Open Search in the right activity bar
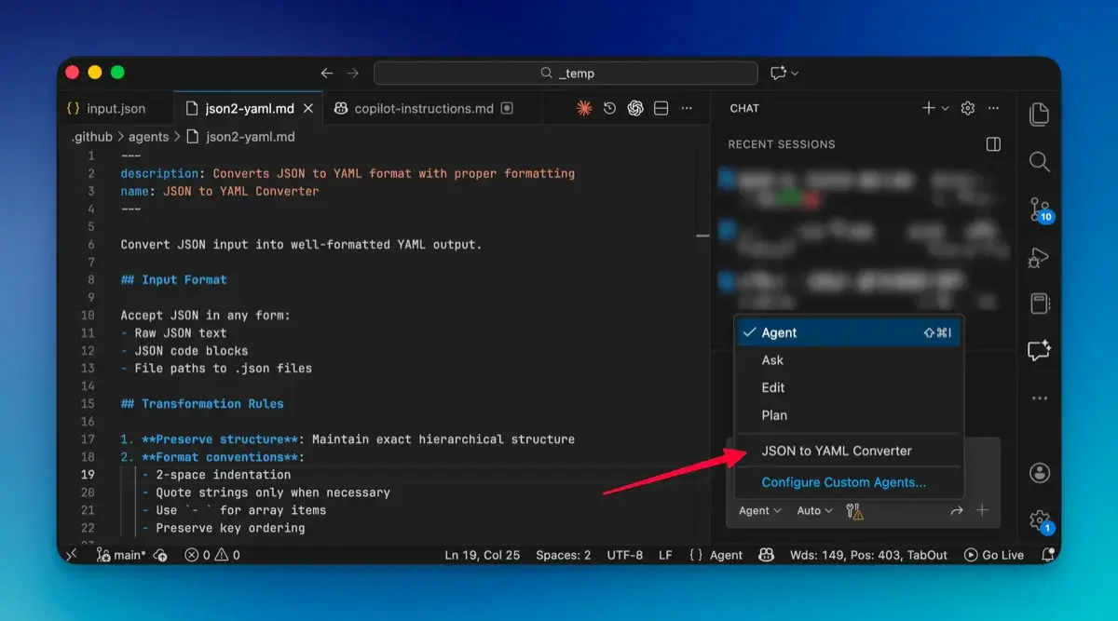1118x621 pixels. (1040, 161)
